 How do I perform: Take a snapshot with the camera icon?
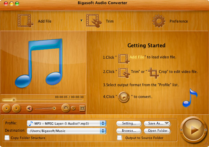[x=65, y=108]
